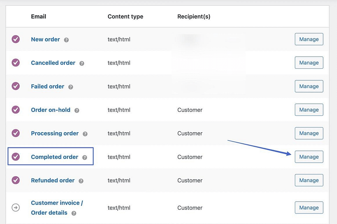
Task: Manage the Order on-hold email
Action: [309, 110]
